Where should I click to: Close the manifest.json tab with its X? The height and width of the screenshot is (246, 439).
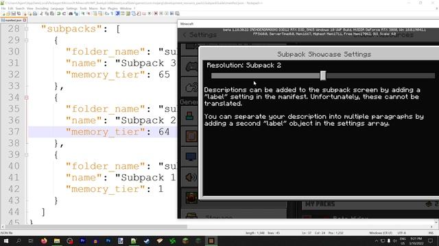pyautogui.click(x=25, y=20)
